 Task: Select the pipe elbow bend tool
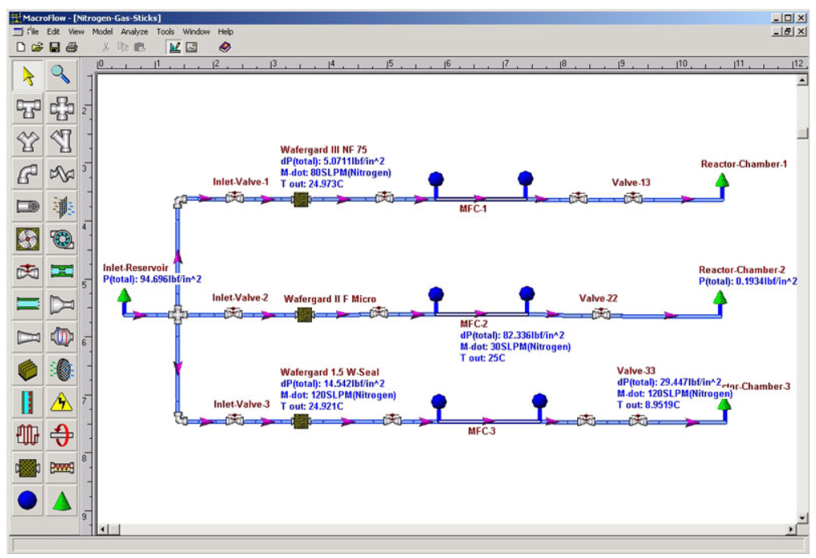coord(28,174)
